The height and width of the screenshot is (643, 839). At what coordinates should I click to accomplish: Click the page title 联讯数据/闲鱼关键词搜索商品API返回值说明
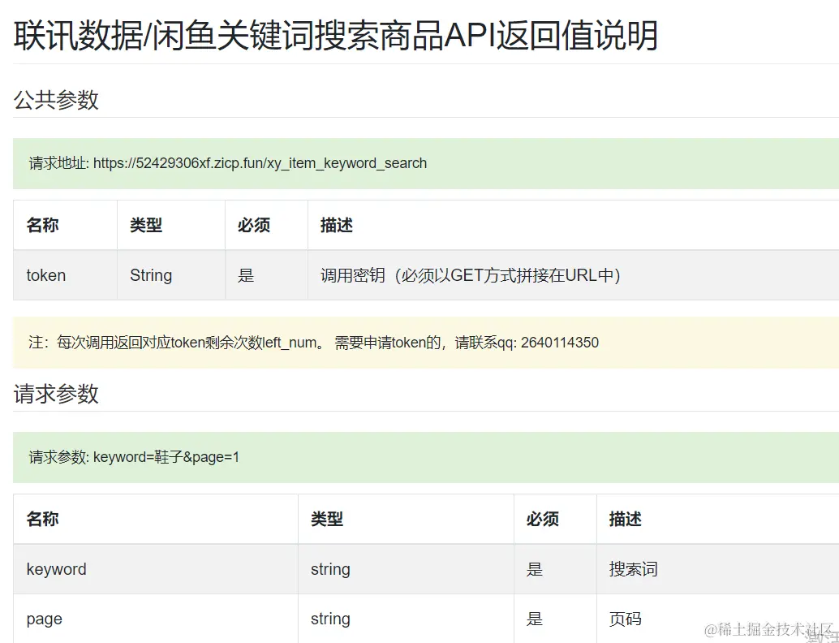click(x=335, y=36)
